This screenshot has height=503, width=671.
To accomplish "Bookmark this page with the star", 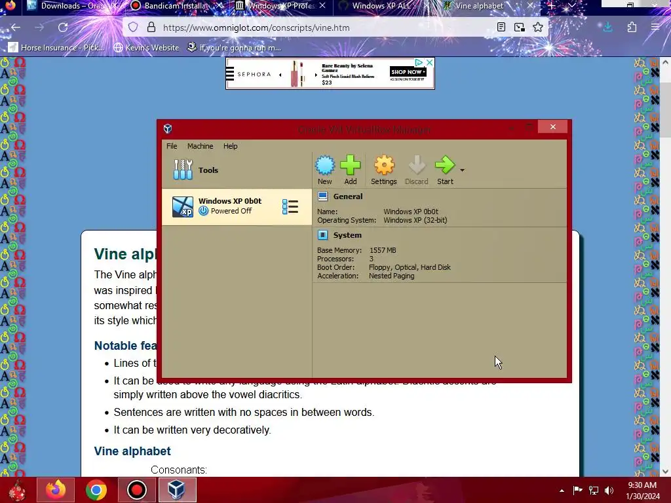I will (538, 28).
